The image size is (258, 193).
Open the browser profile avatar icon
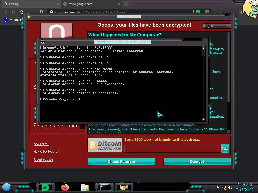click(241, 12)
